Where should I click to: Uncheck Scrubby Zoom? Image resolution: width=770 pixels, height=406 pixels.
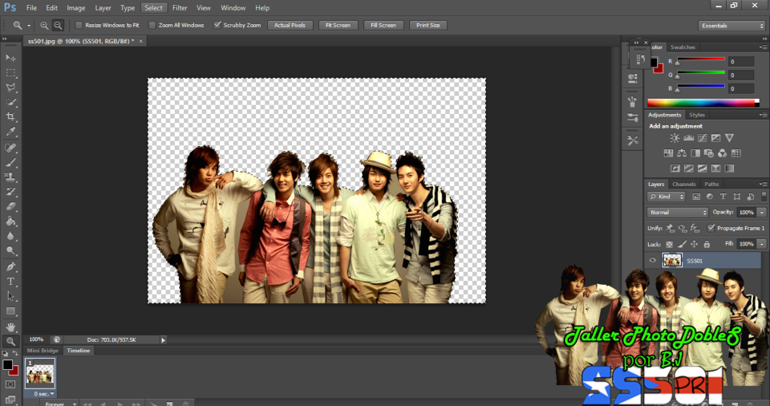[217, 25]
